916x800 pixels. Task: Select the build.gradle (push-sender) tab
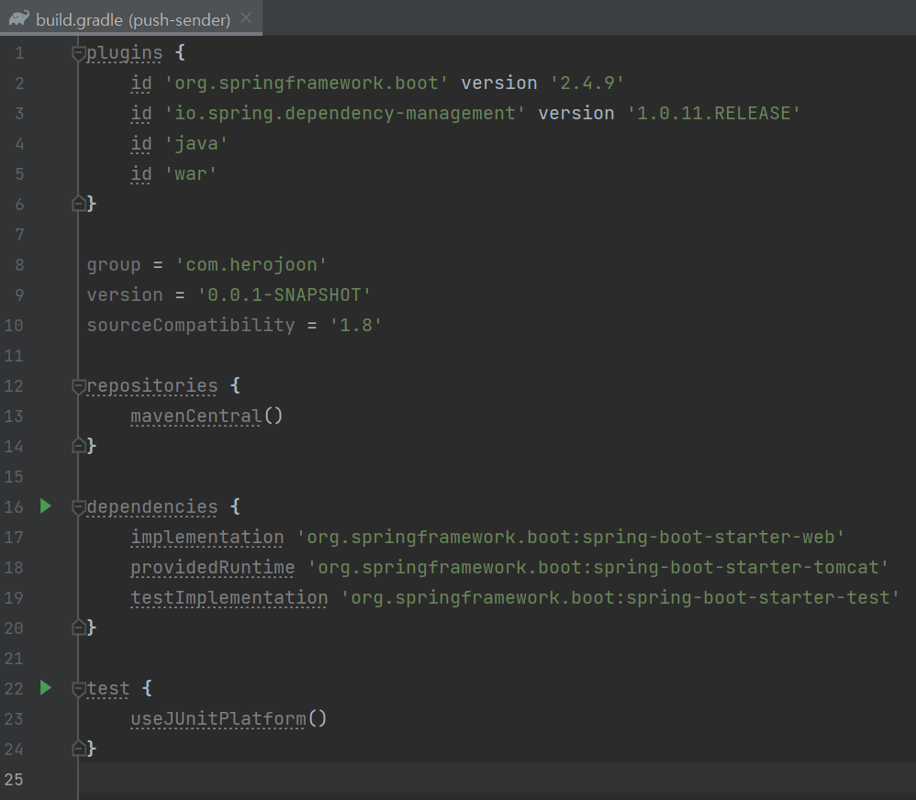click(x=131, y=18)
